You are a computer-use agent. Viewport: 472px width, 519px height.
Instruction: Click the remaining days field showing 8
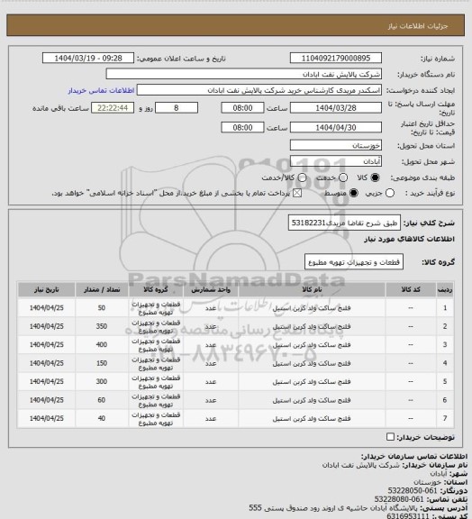coord(177,108)
